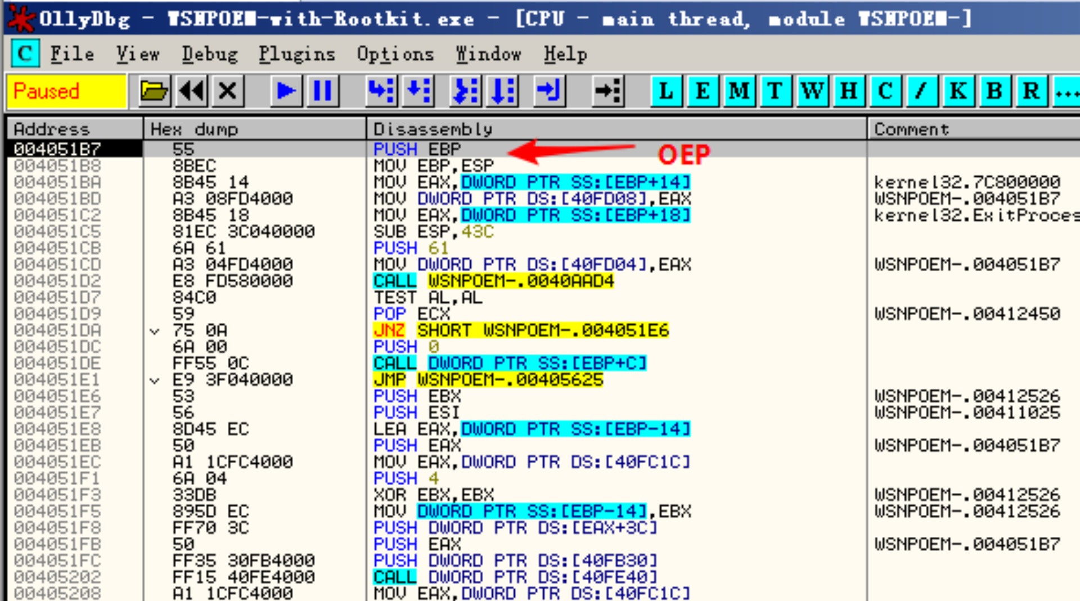Click the Comment column header
This screenshot has width=1080, height=601.
tap(974, 129)
